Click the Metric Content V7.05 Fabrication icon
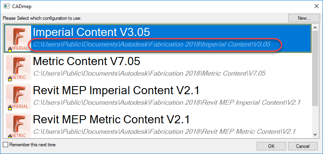Viewport: 323px width, 154px height. pyautogui.click(x=18, y=68)
